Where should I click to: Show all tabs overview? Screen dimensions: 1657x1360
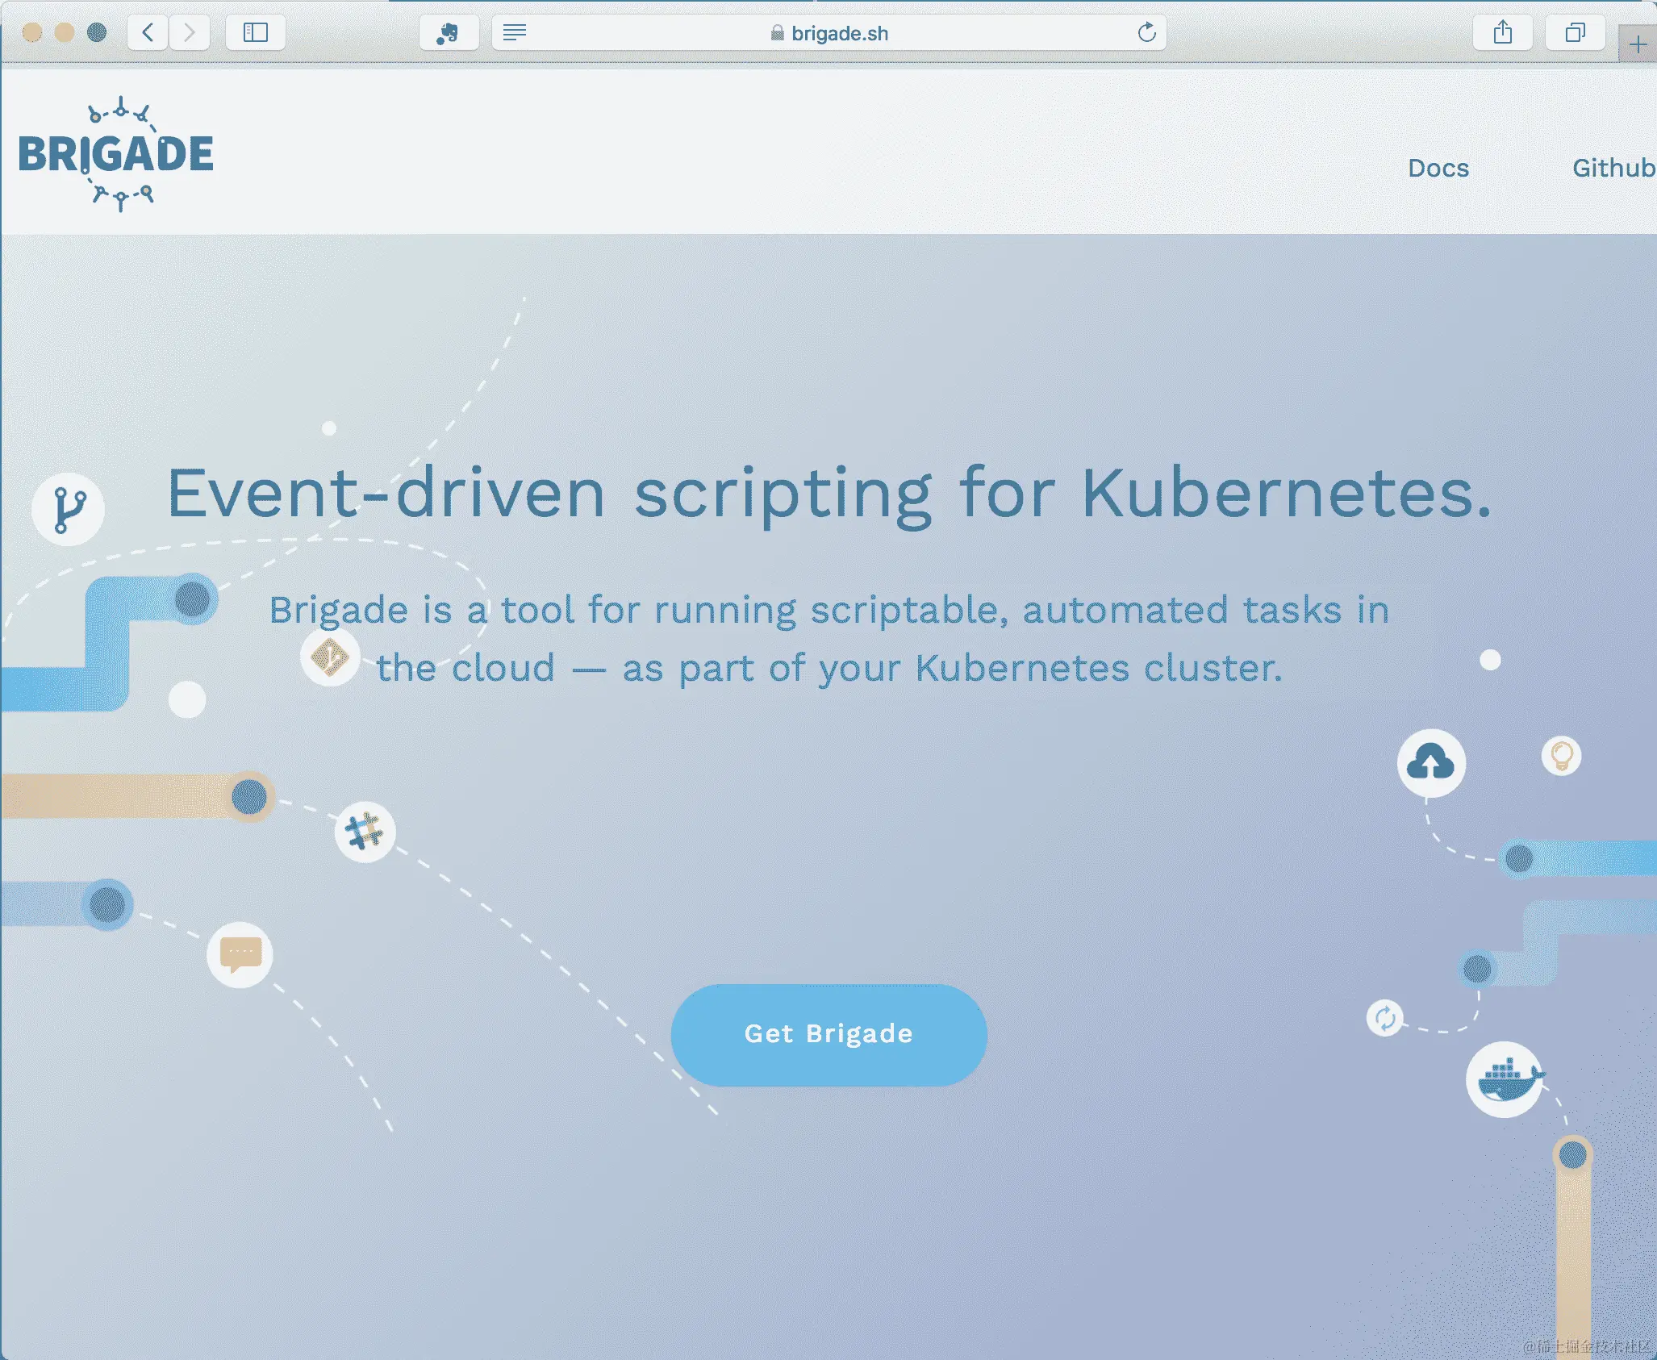pos(1575,33)
